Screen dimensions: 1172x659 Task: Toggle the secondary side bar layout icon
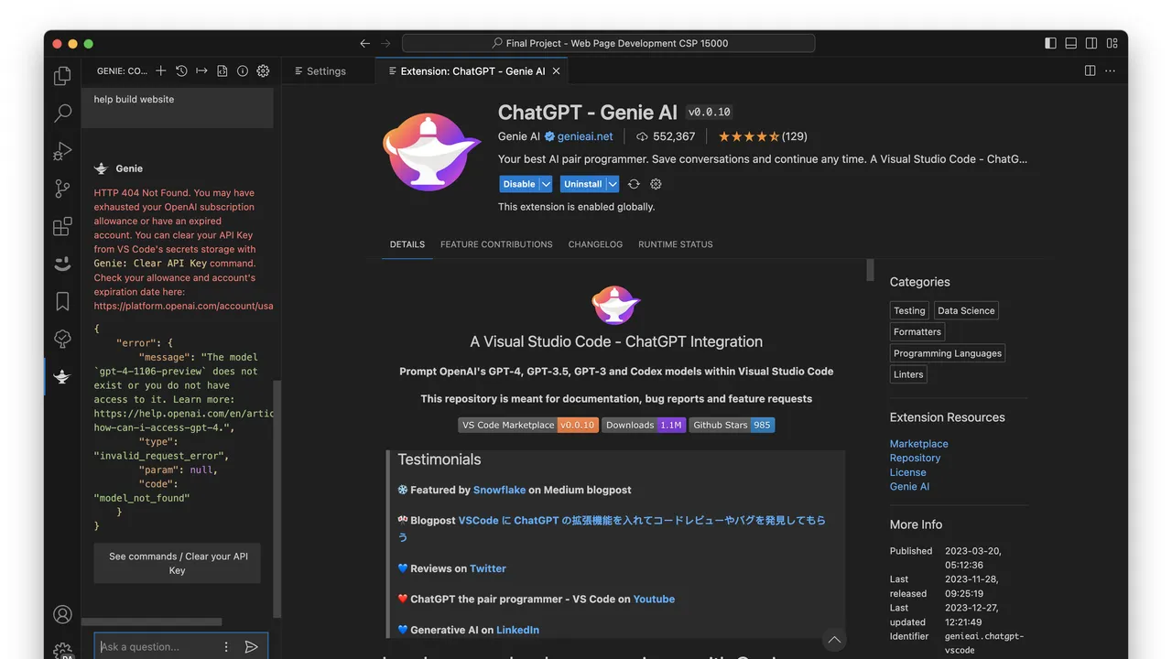pyautogui.click(x=1091, y=43)
